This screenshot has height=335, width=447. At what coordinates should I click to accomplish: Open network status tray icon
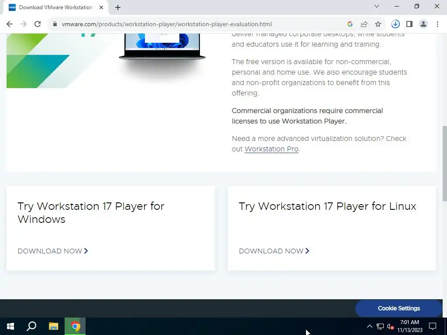(x=380, y=326)
